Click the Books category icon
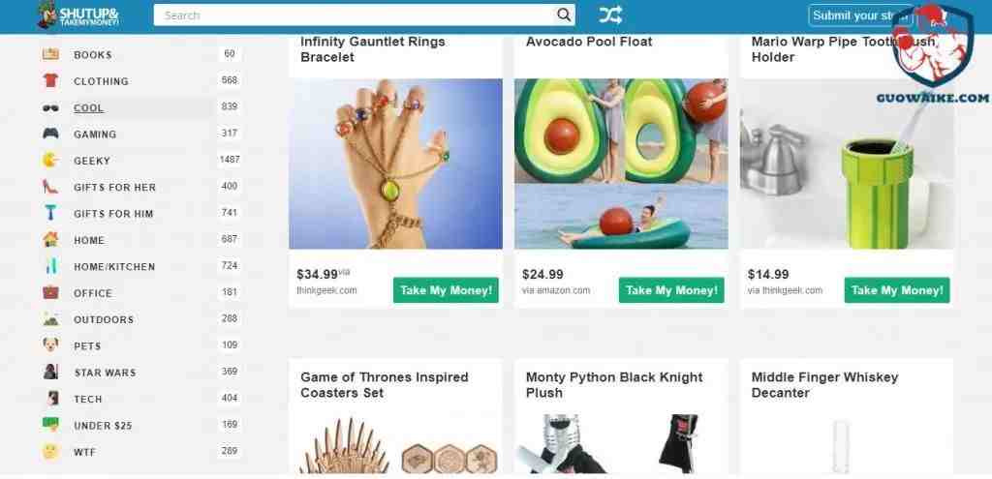This screenshot has width=992, height=479. click(50, 54)
